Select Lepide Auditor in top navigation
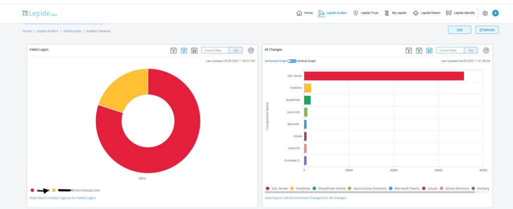The width and height of the screenshot is (513, 209). point(333,13)
